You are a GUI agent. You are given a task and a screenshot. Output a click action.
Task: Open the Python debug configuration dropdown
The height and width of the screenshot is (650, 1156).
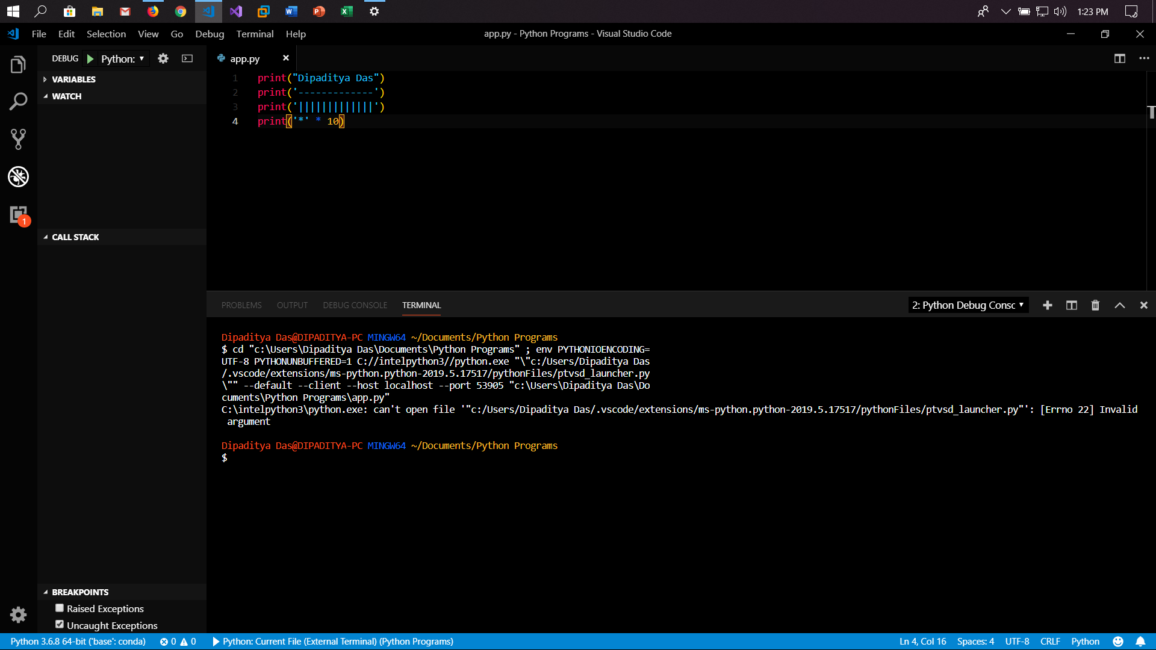[123, 58]
